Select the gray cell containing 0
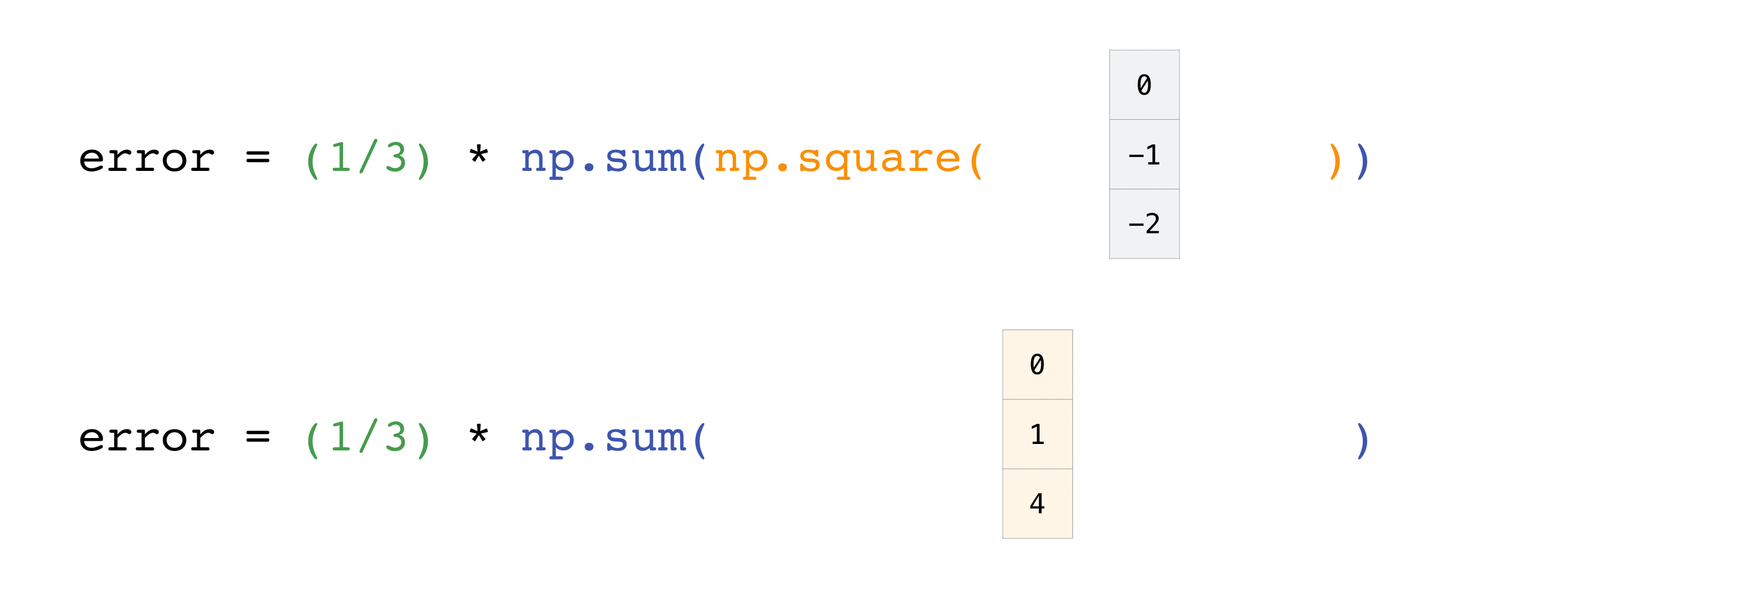 tap(1143, 84)
